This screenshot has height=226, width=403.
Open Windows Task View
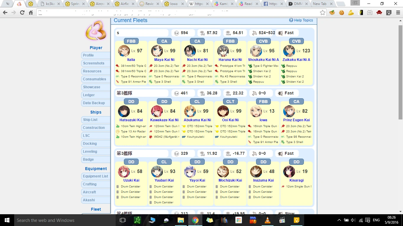click(123, 220)
